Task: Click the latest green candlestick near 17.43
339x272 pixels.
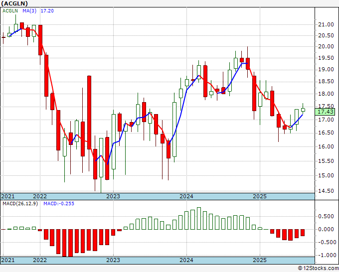Action: pyautogui.click(x=303, y=110)
